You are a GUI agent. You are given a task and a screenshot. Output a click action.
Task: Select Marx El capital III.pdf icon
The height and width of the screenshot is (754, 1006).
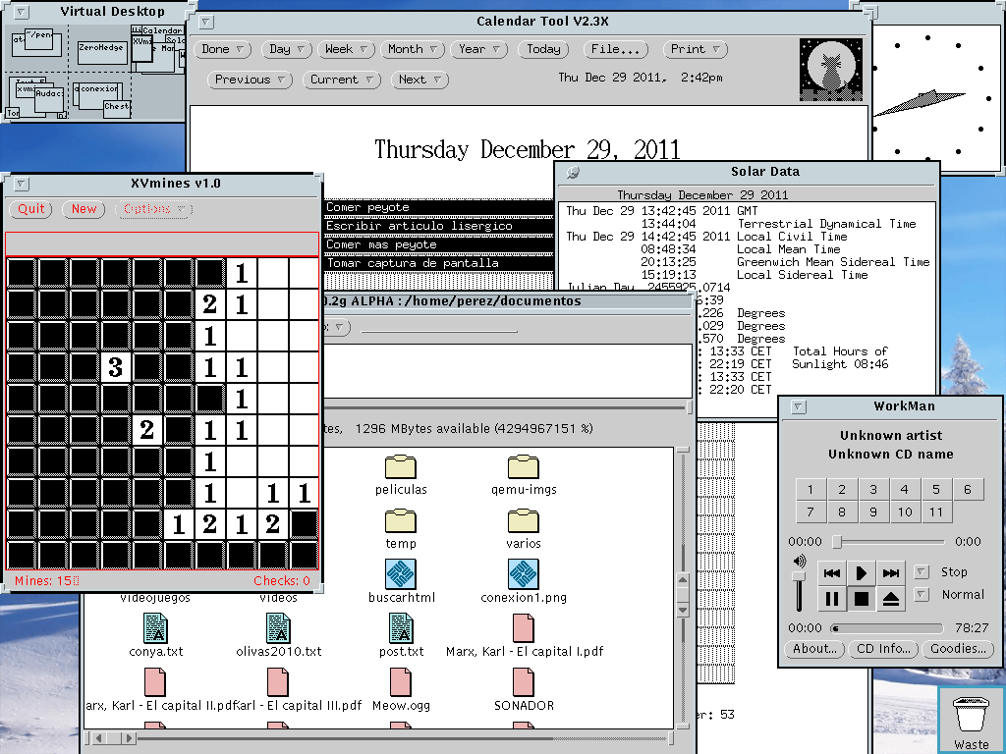pyautogui.click(x=278, y=682)
